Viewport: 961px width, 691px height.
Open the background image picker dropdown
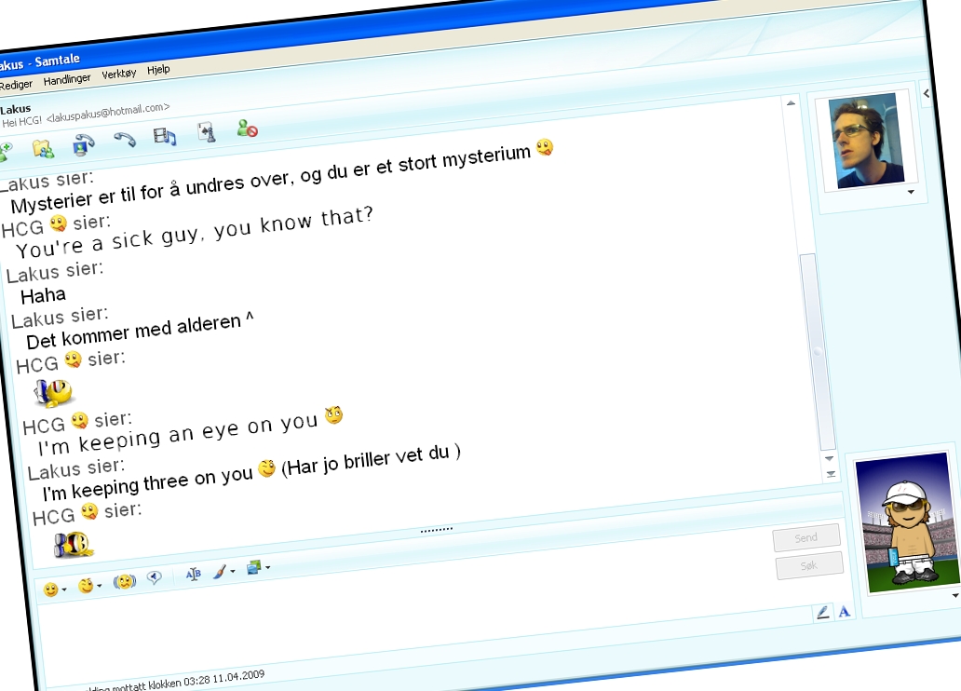click(258, 568)
